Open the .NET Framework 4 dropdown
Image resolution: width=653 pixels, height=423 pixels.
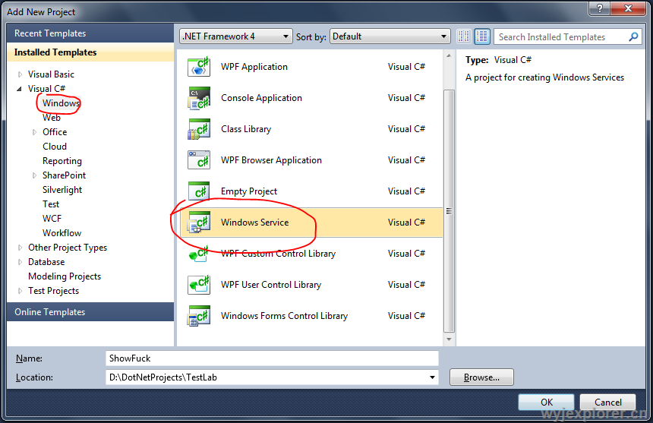tap(235, 36)
